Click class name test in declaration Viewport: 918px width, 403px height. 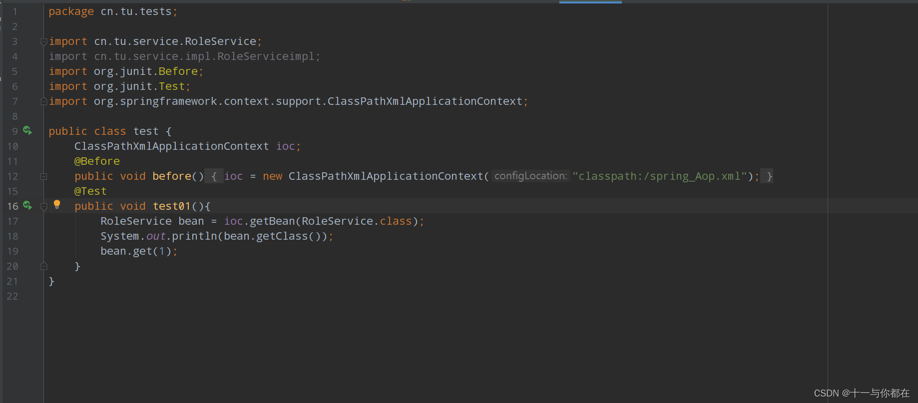146,131
